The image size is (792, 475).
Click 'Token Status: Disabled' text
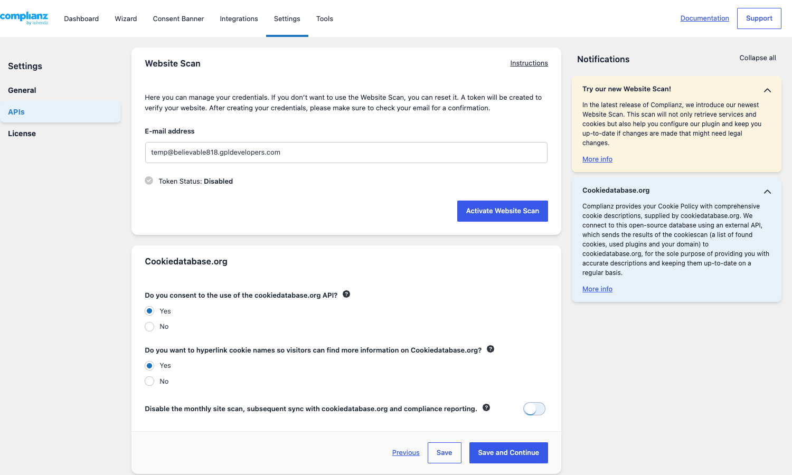pos(196,181)
